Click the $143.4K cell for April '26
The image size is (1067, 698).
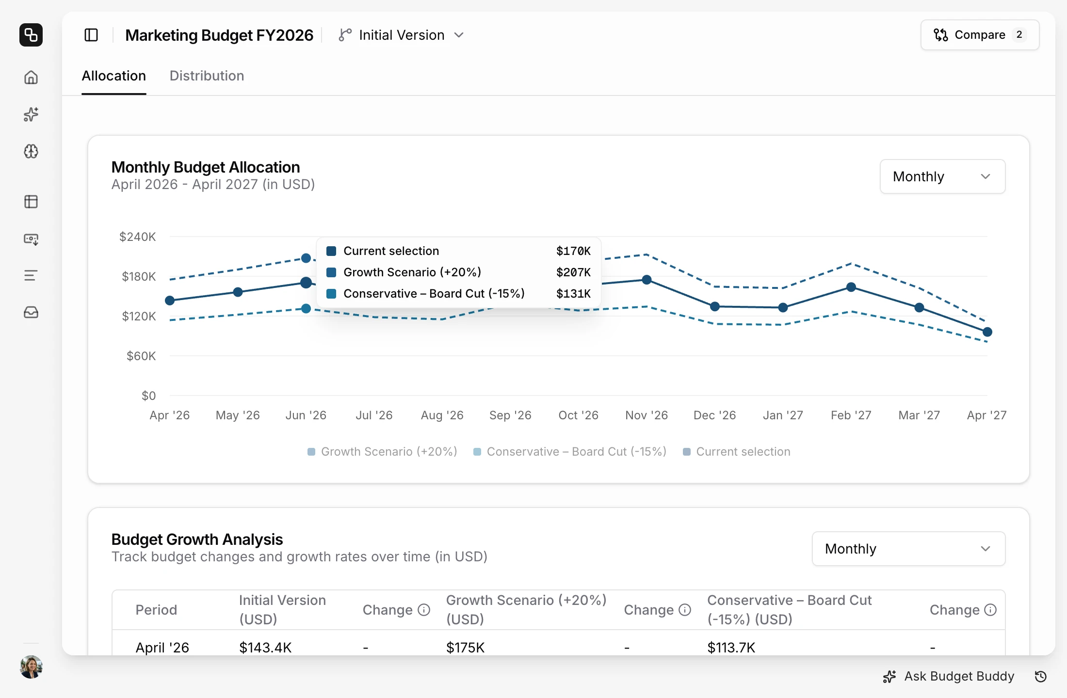point(265,648)
